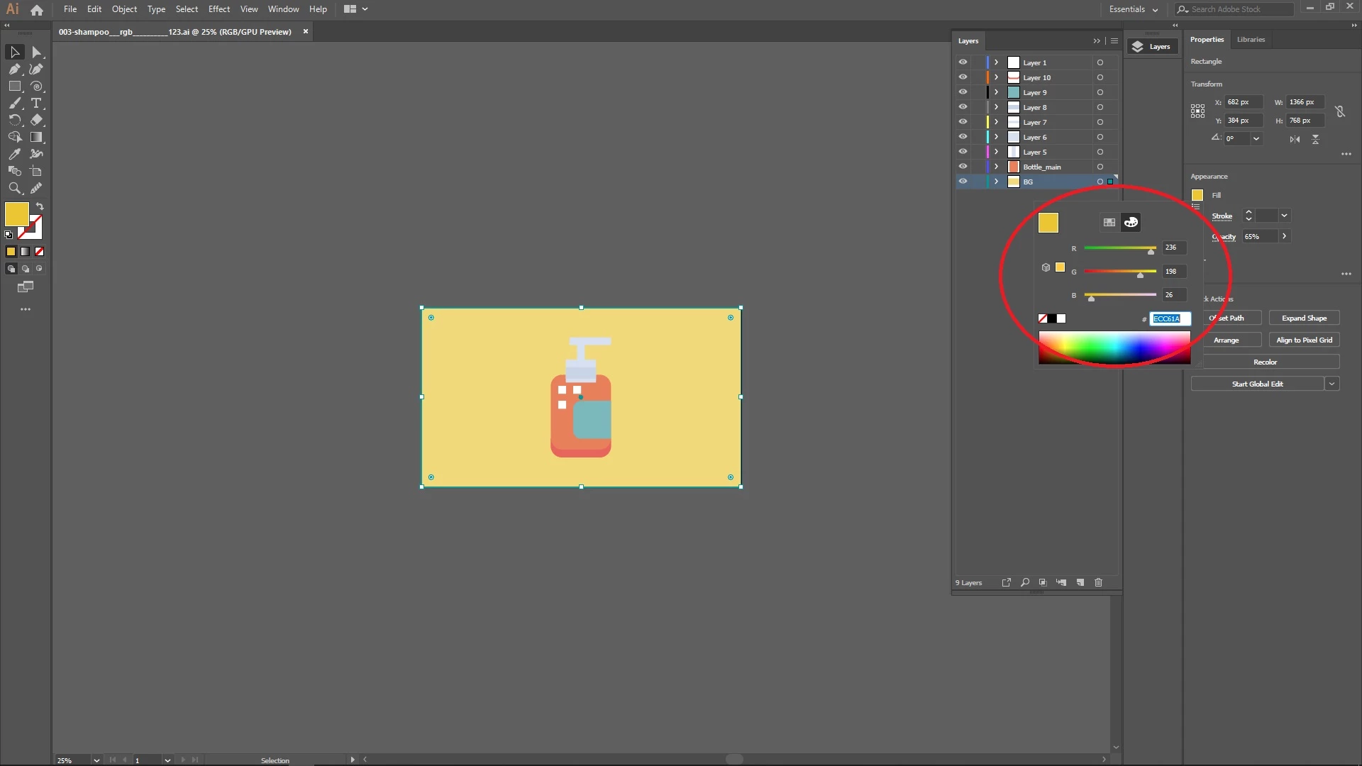Click the Recolor button
This screenshot has width=1362, height=766.
tap(1265, 362)
